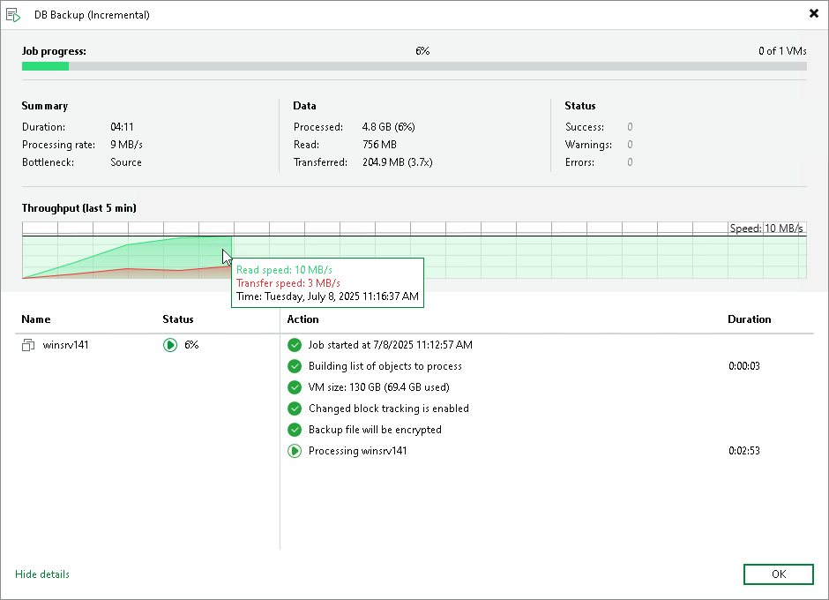Select the Processing winsrv141 action entry
829x600 pixels.
(357, 451)
